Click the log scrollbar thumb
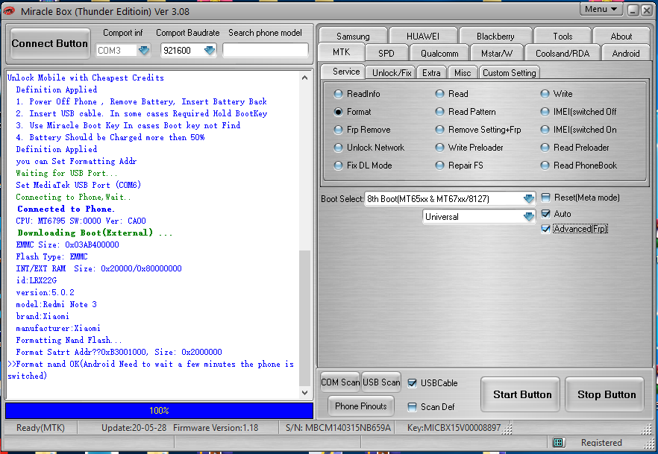 tap(305, 318)
